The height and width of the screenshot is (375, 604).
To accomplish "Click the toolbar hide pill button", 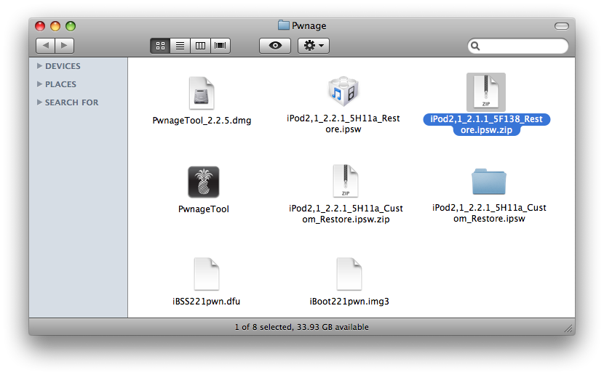I will tap(561, 26).
